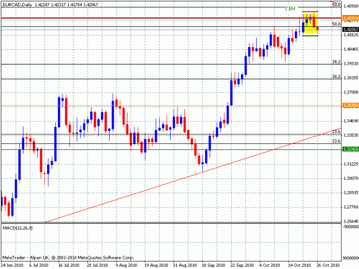Click the 1.40465 price scale value

click(351, 49)
